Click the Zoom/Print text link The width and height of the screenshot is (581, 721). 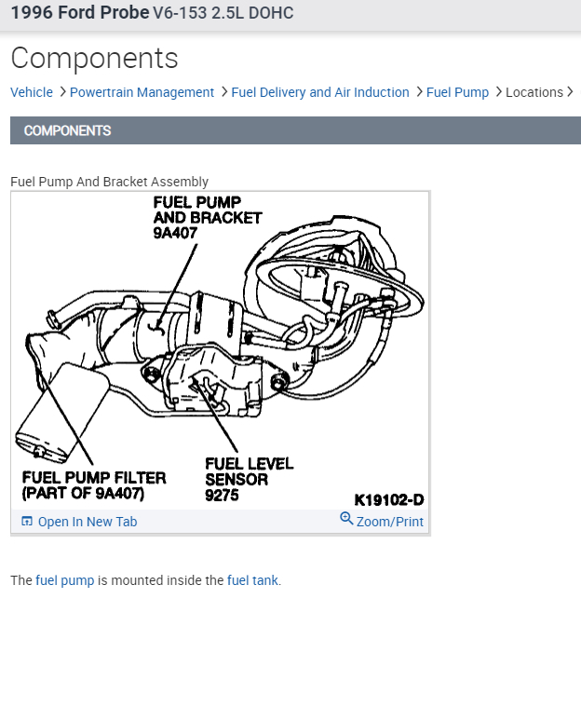pos(390,522)
